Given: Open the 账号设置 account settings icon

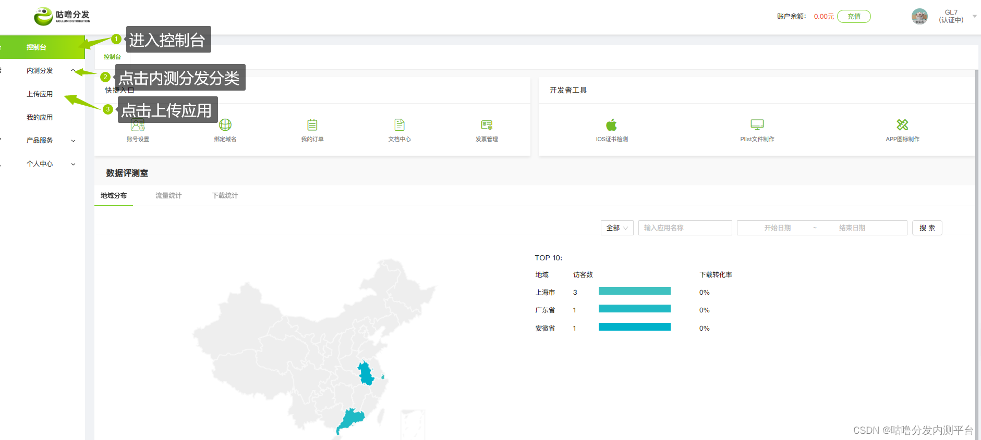Looking at the screenshot, I should [138, 125].
